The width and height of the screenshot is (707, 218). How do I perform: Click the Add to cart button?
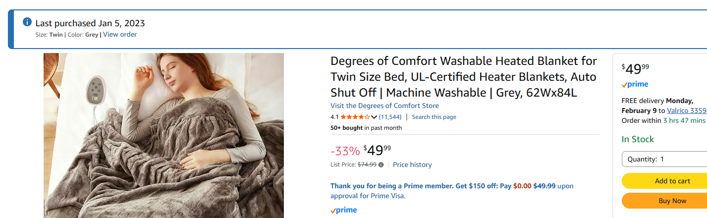[x=664, y=181]
